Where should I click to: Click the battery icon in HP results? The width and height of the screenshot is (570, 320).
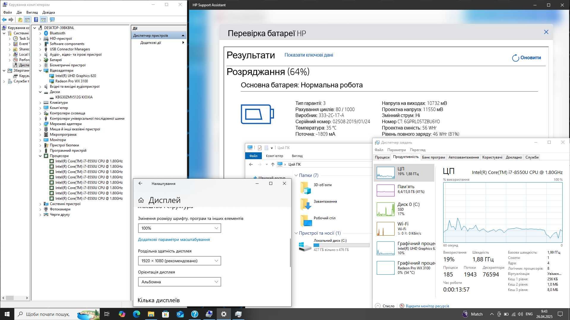pyautogui.click(x=257, y=114)
